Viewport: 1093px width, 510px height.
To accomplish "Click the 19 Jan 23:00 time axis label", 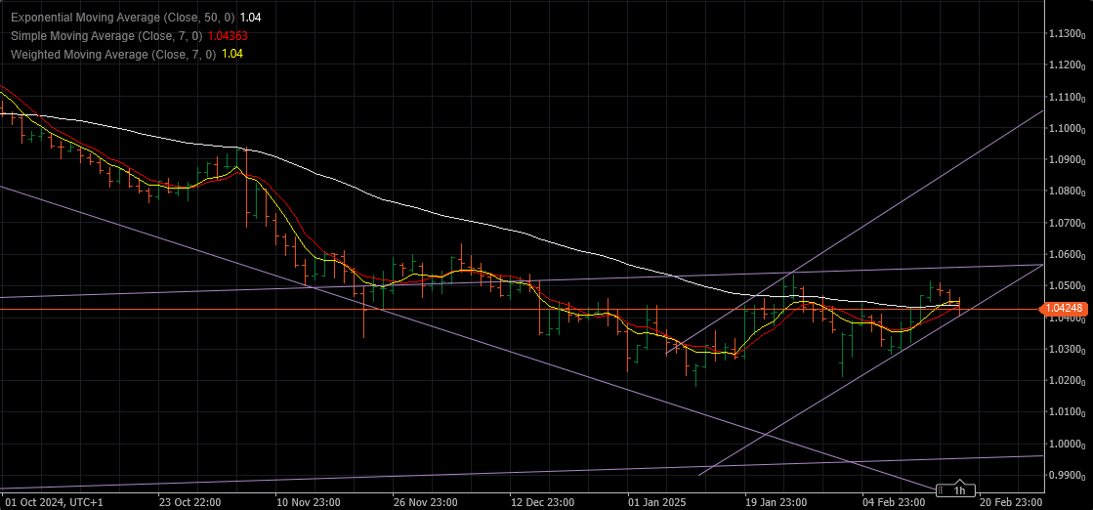I will [x=776, y=502].
